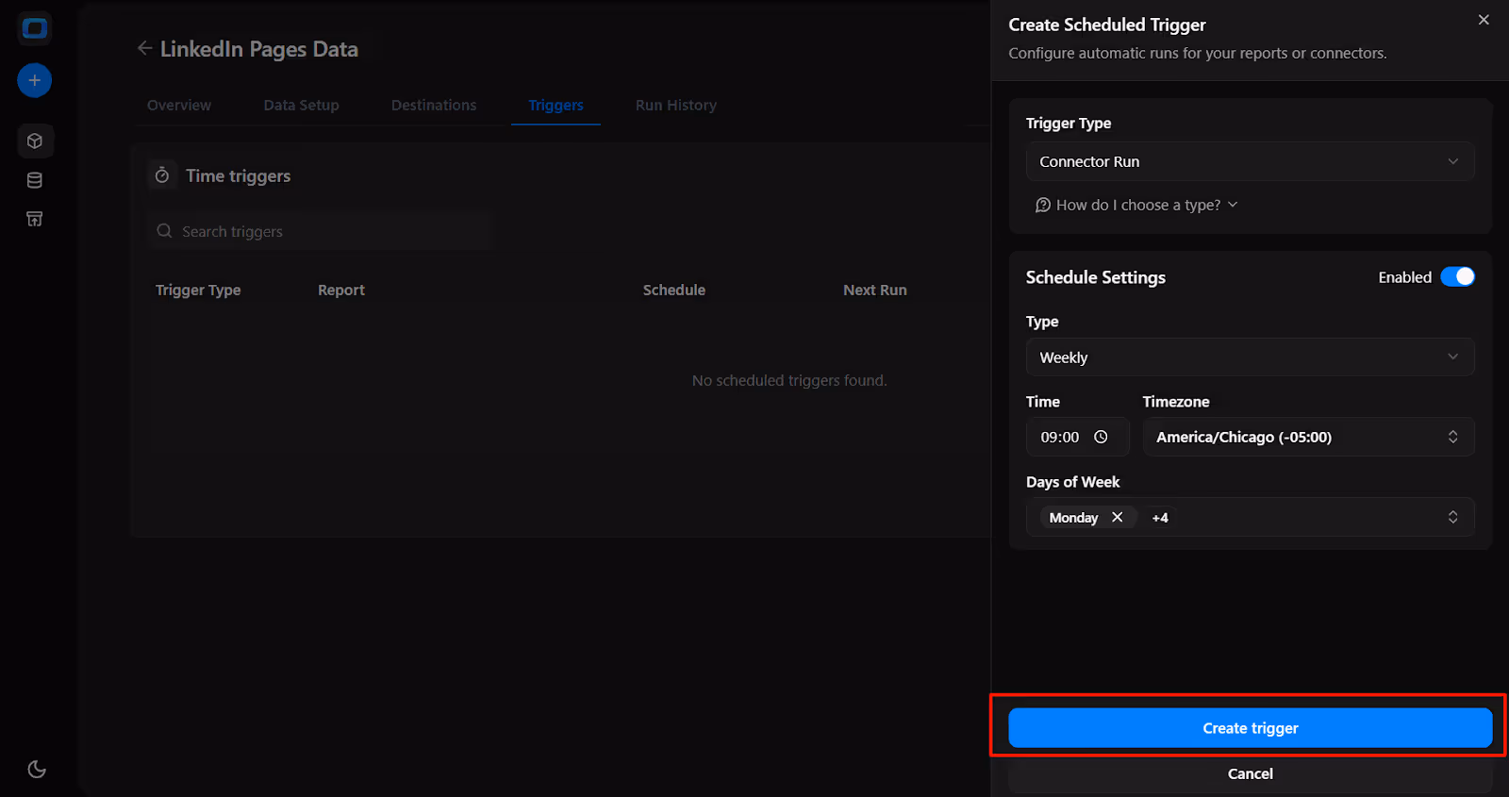The width and height of the screenshot is (1509, 797).
Task: Go back using arrow beside LinkedIn Pages Data
Action: (x=144, y=48)
